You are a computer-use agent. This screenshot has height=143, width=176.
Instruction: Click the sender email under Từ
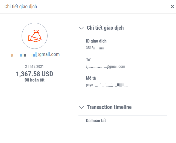[105, 66]
